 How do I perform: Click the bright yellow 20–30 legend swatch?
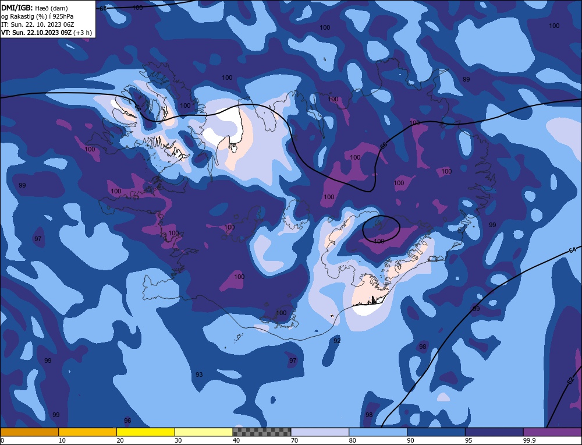pos(145,432)
